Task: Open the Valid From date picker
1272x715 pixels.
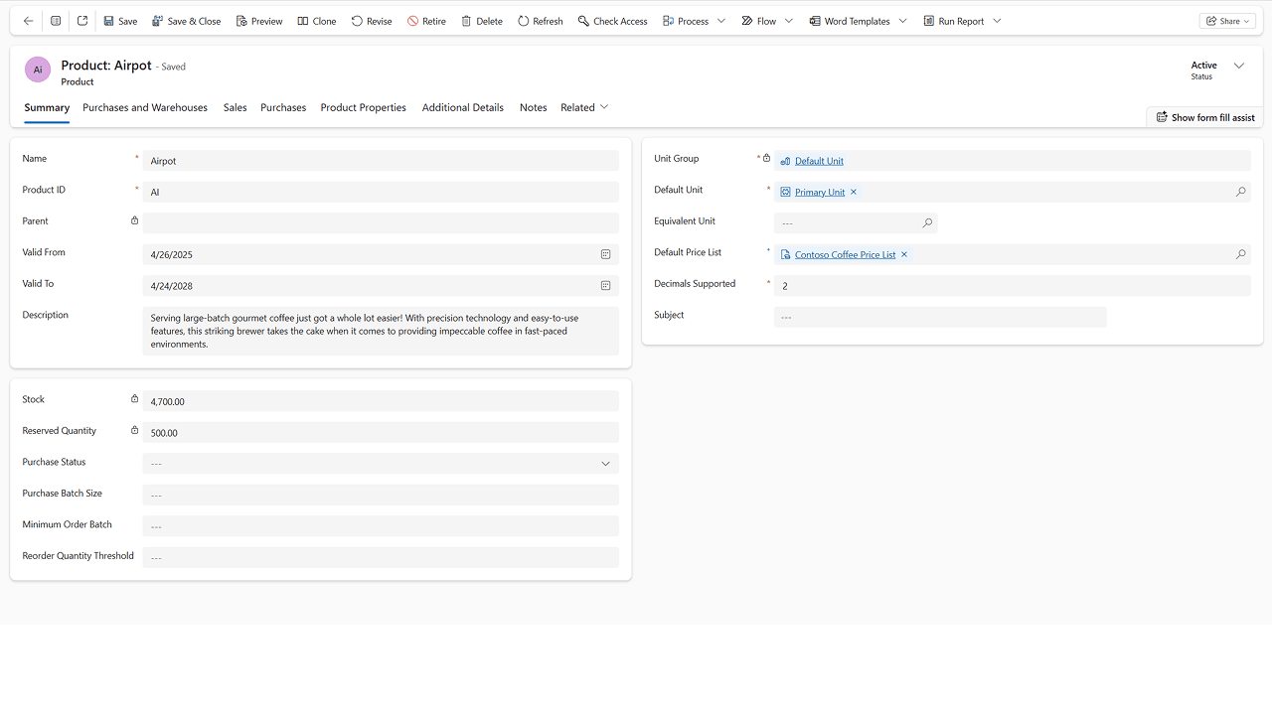Action: (605, 254)
